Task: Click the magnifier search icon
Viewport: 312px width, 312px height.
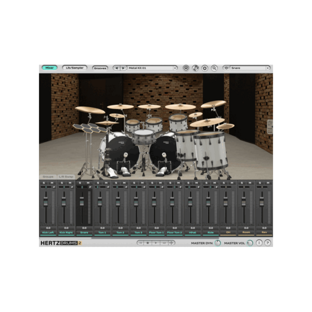Action: click(x=214, y=68)
